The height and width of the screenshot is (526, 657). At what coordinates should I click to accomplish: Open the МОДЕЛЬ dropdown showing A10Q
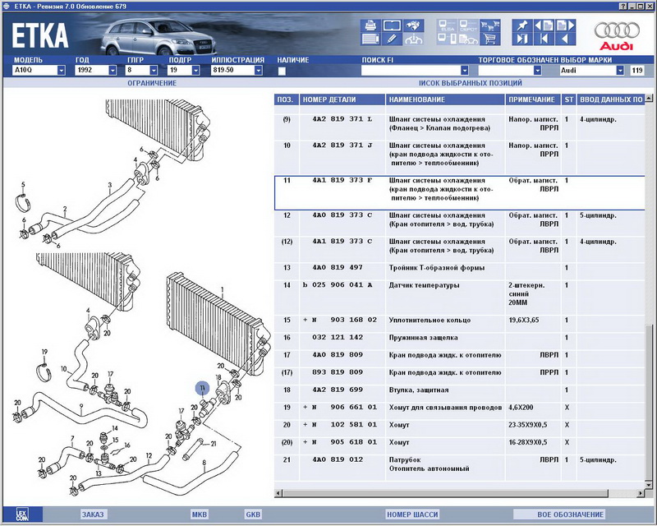point(62,71)
